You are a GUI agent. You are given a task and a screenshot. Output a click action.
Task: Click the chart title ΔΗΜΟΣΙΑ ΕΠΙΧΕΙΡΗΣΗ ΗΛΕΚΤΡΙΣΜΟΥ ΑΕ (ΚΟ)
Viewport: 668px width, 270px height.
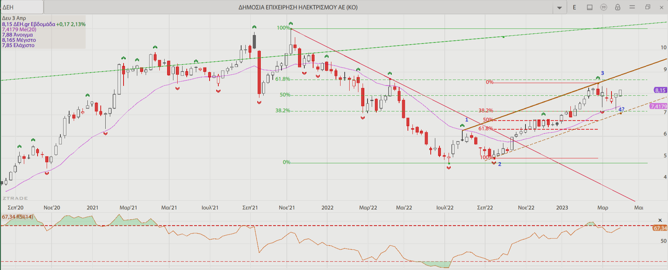pyautogui.click(x=298, y=7)
